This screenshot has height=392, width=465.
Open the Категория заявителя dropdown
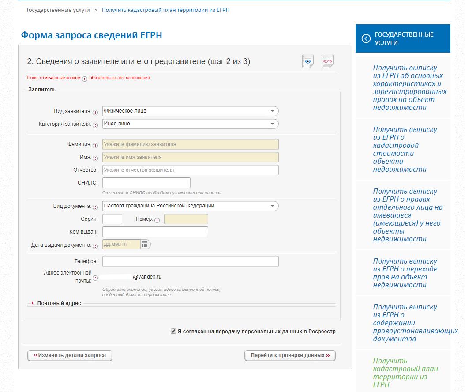(x=191, y=124)
